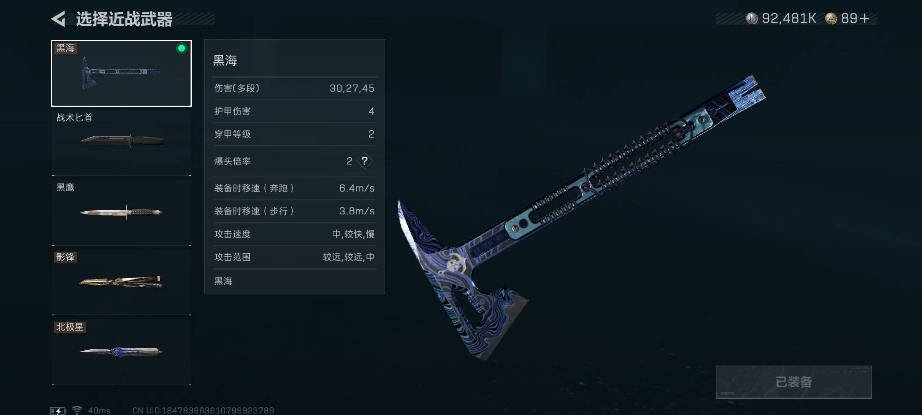Click the 选择近战武器 page title

click(124, 19)
